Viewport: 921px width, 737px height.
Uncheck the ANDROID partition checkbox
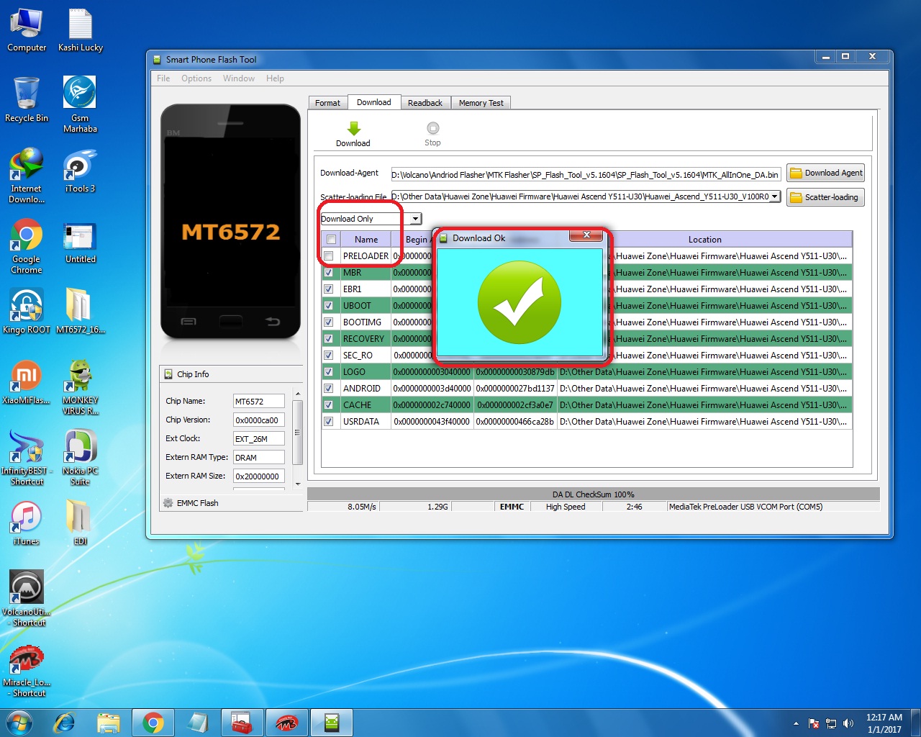coord(329,389)
